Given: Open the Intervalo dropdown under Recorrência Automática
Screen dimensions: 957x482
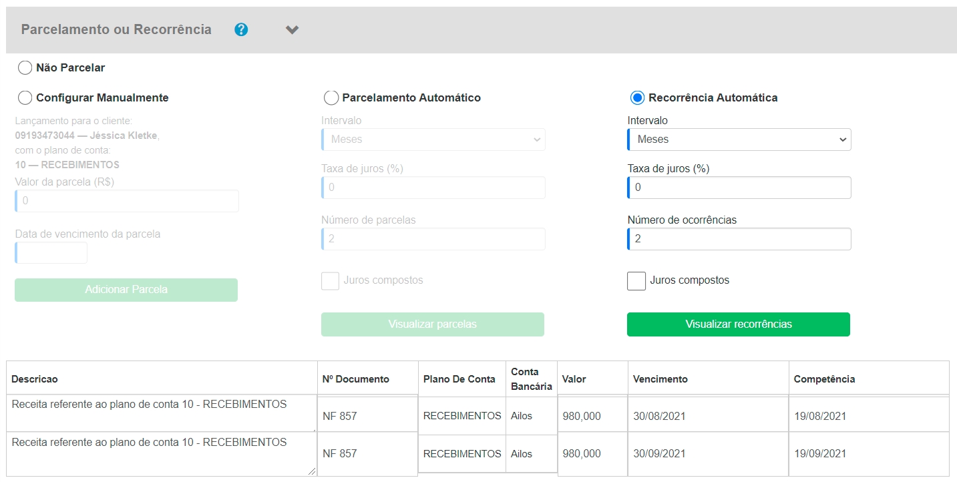Looking at the screenshot, I should (739, 140).
